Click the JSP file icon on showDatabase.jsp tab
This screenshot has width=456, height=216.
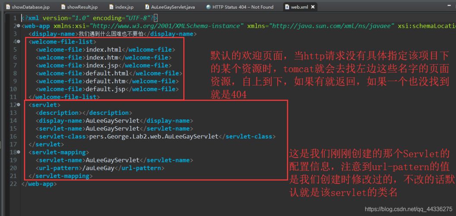8,7
